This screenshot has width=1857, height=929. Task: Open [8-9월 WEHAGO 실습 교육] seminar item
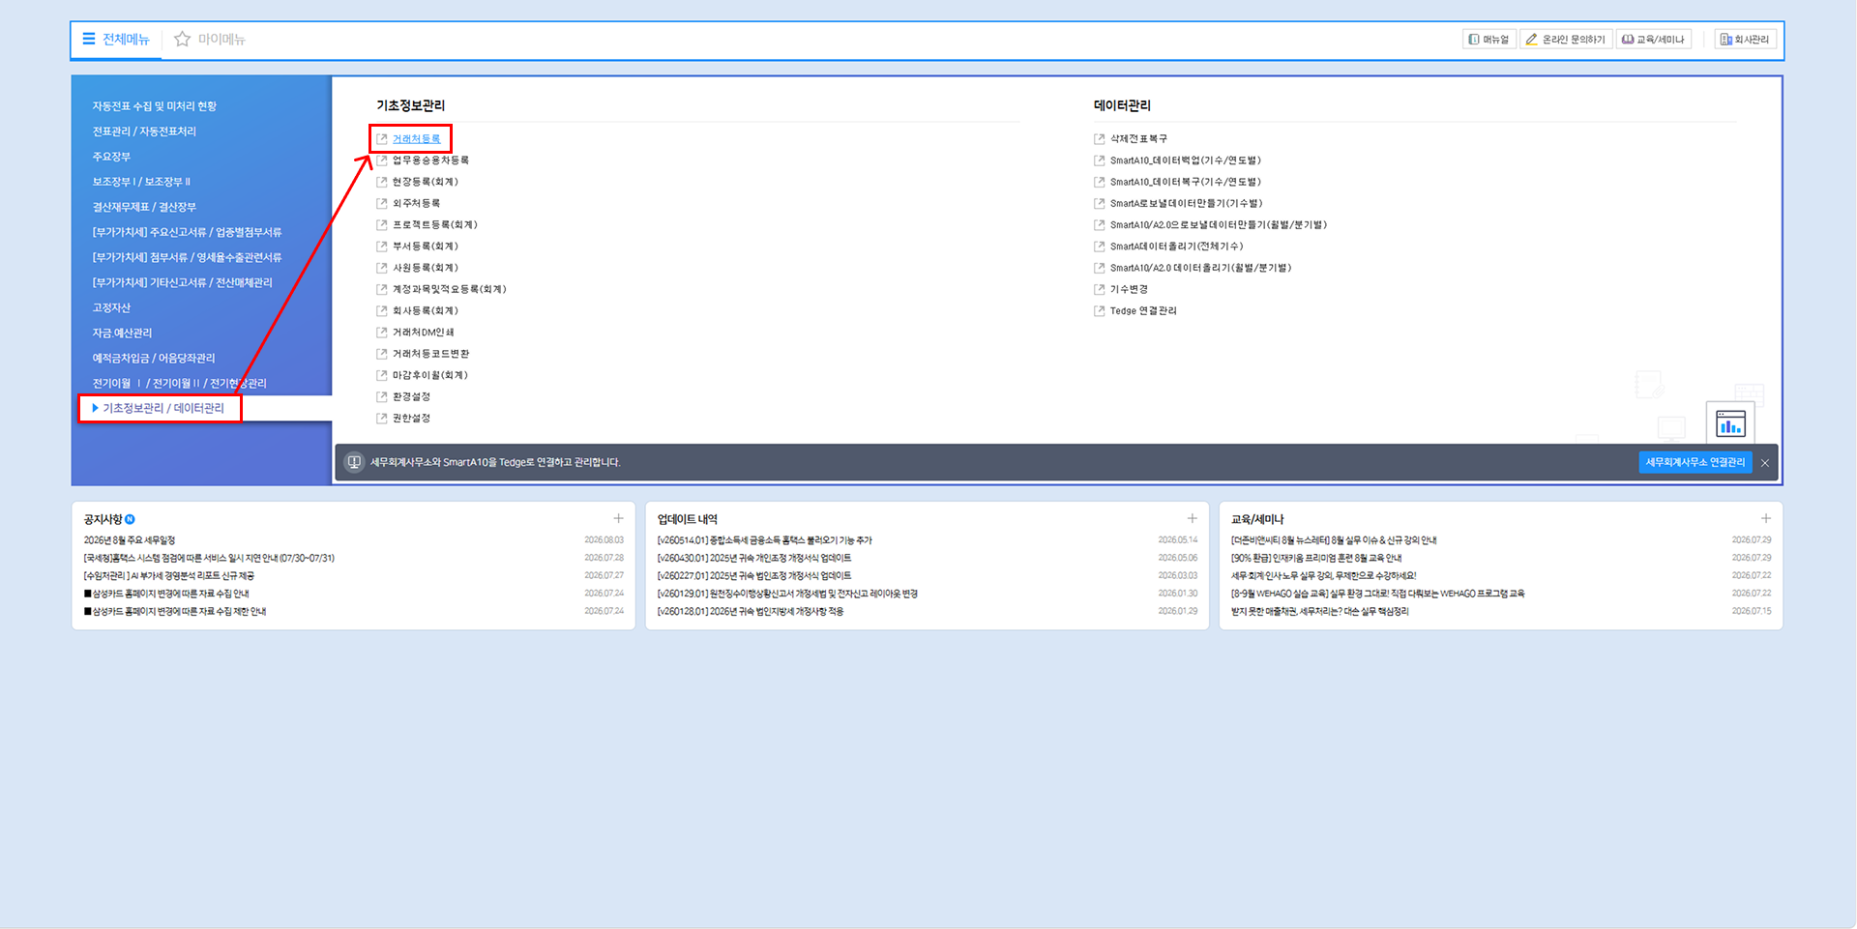(x=1377, y=594)
